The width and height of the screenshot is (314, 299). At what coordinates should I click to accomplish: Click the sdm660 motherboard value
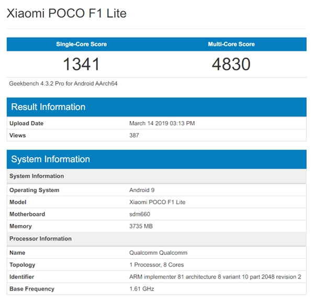(140, 214)
